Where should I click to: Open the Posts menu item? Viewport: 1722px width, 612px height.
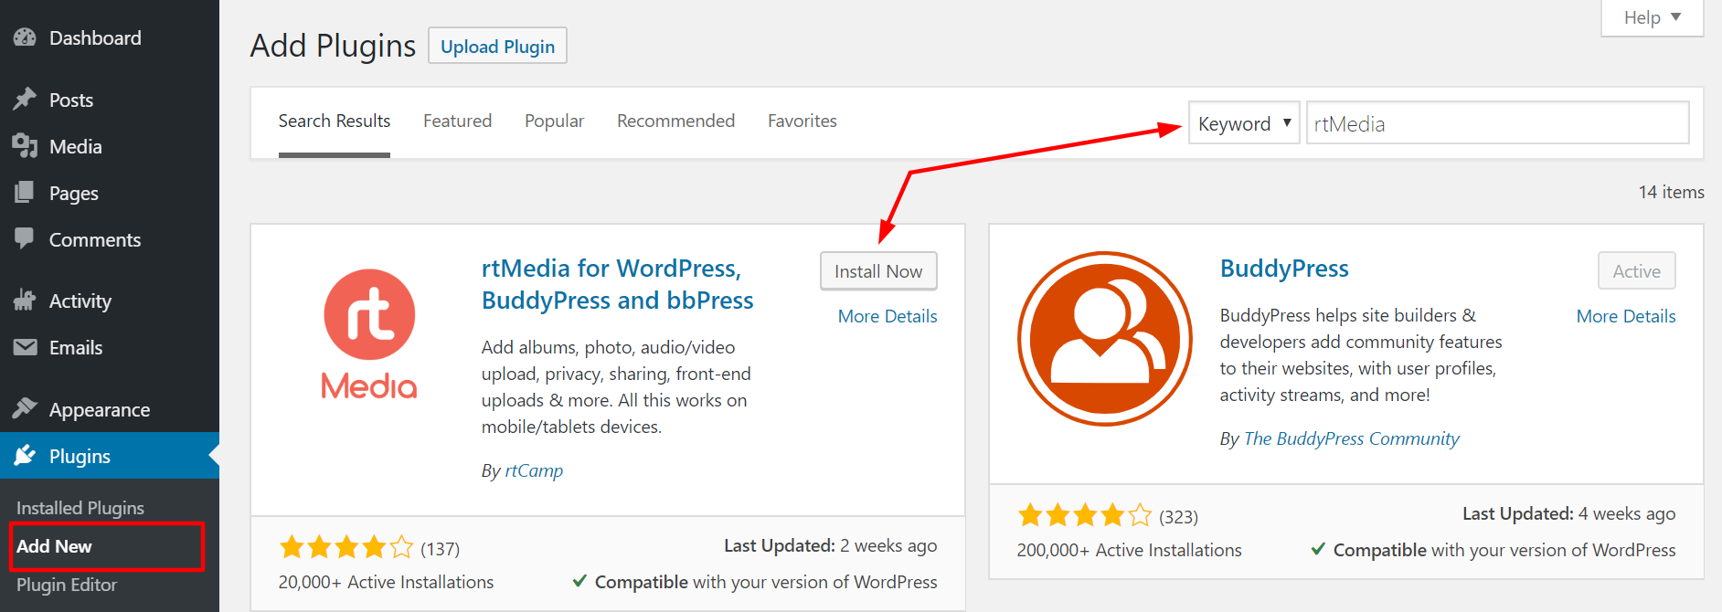pos(110,100)
